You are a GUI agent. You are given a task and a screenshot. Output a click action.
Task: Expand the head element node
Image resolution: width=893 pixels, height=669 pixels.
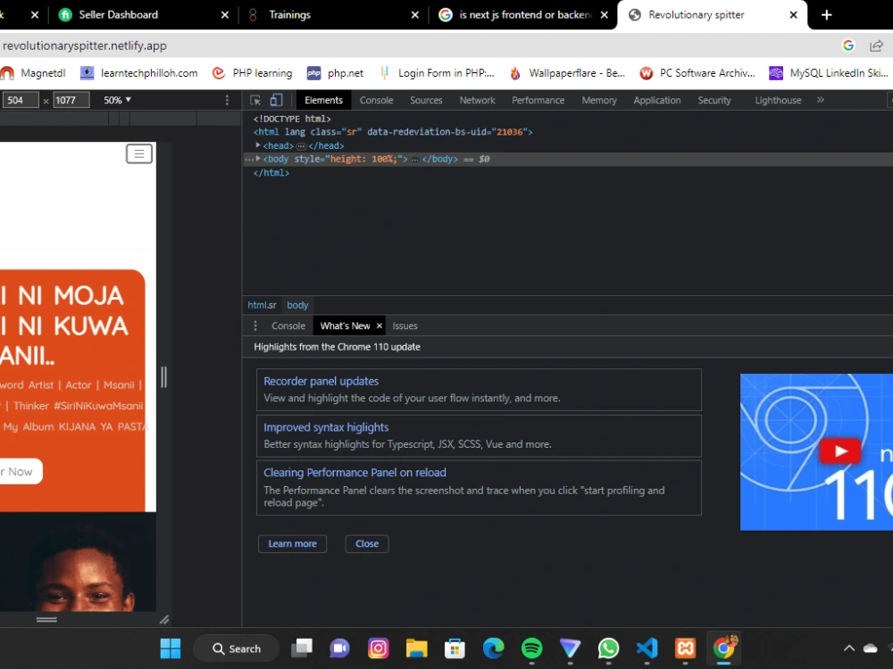pyautogui.click(x=258, y=145)
